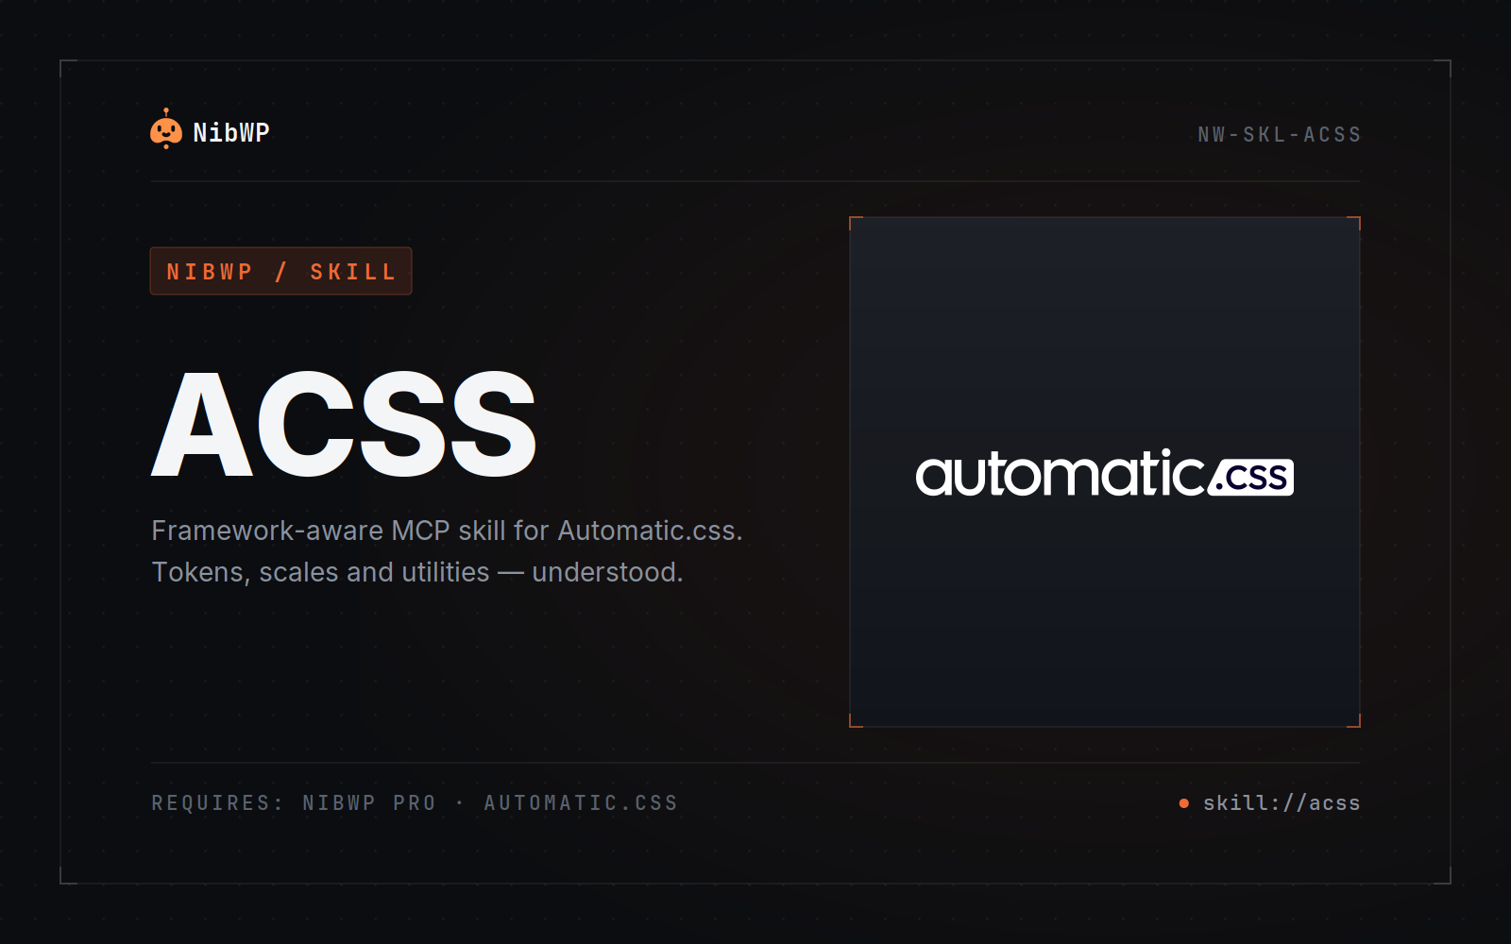Click the 'REQUIRES: NIBWP PRO · AUTOMATIC.CSS' footer text
The width and height of the screenshot is (1511, 944).
click(x=415, y=803)
